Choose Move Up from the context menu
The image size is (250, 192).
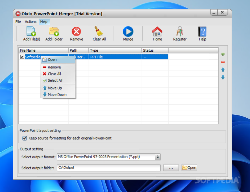(x=58, y=88)
